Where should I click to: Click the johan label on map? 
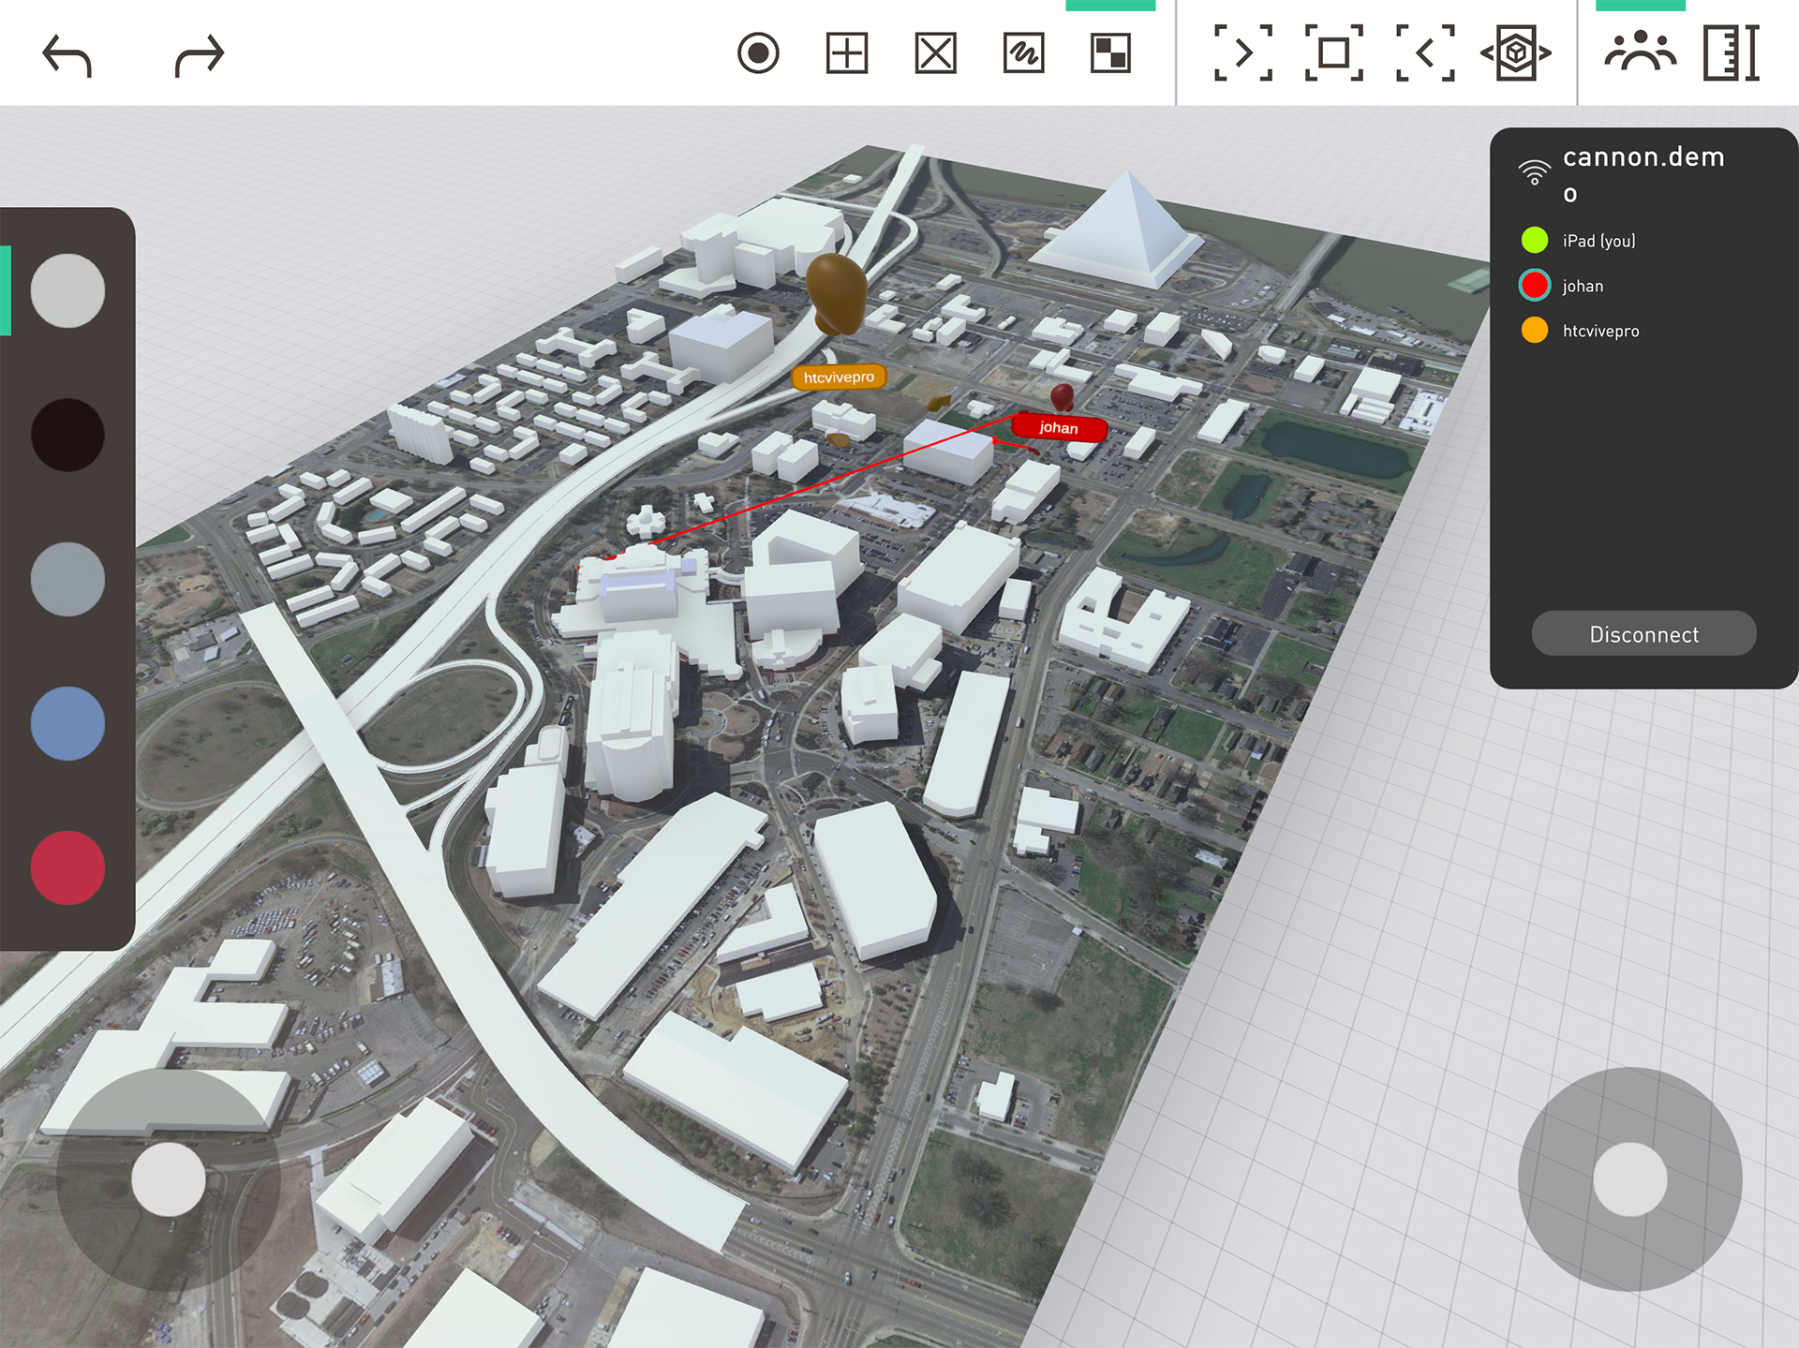coord(1059,428)
